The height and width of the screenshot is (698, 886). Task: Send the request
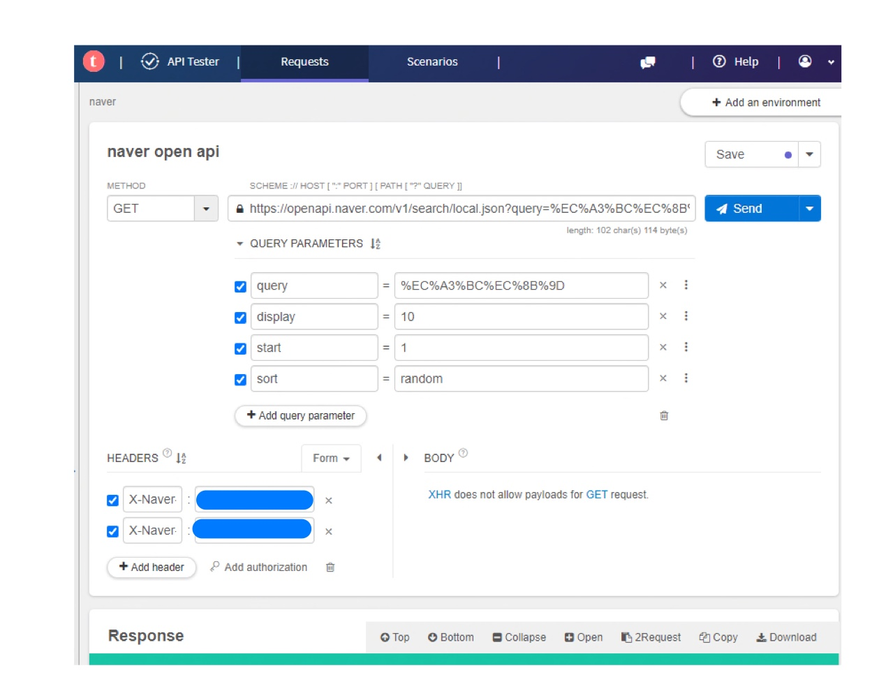[751, 209]
